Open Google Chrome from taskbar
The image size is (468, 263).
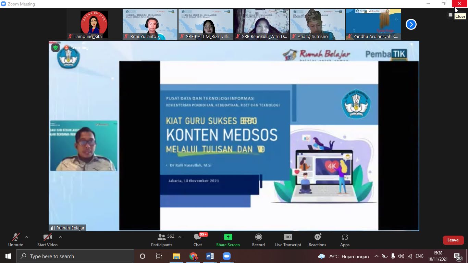pyautogui.click(x=193, y=256)
